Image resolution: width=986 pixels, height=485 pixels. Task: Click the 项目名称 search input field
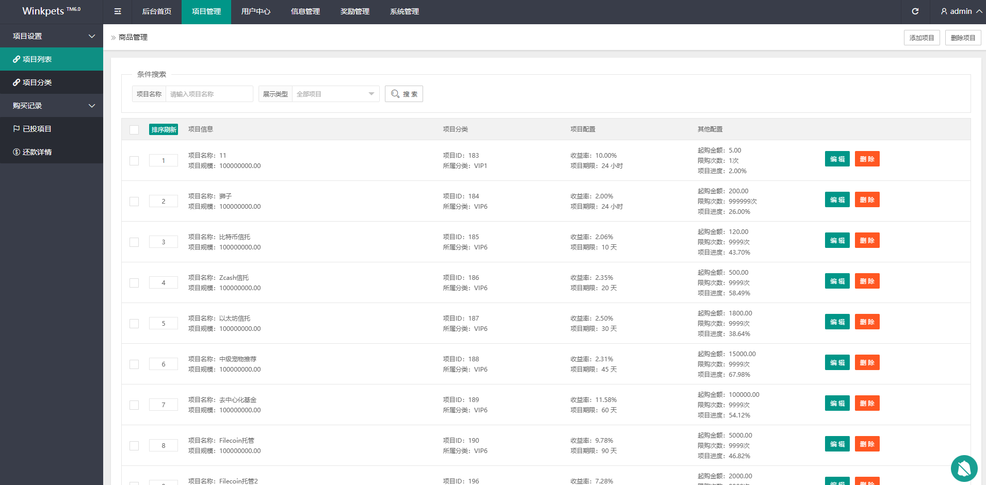pos(209,94)
